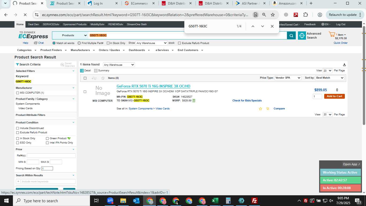Go to previous find-in-page match
The height and width of the screenshot is (206, 366).
(x=253, y=26)
